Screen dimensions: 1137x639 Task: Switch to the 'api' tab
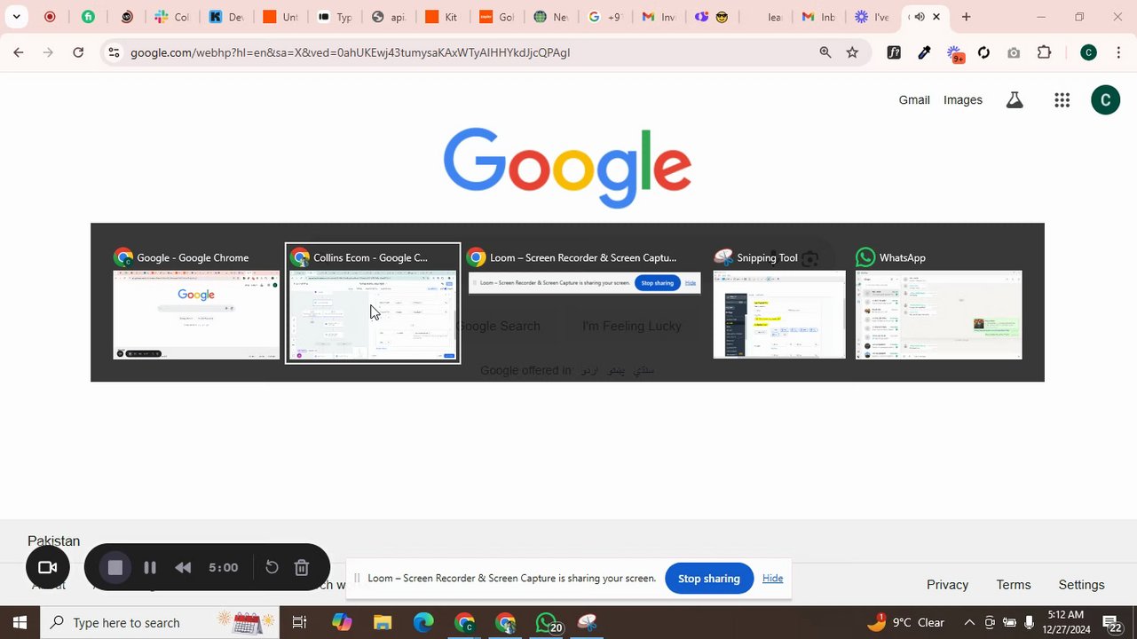tap(388, 17)
